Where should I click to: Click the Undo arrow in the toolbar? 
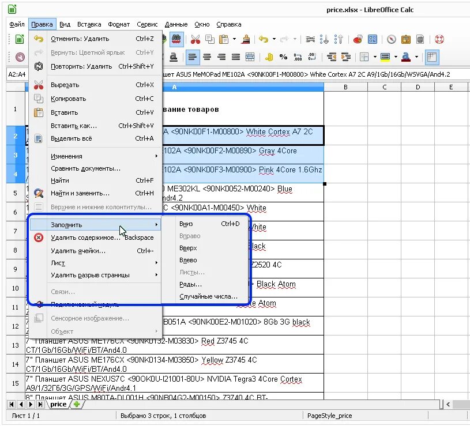click(x=264, y=39)
